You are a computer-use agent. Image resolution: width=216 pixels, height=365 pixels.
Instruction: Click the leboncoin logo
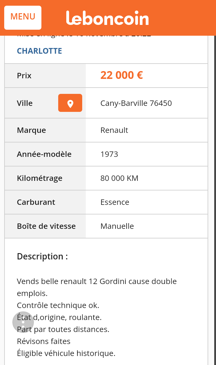pyautogui.click(x=107, y=18)
